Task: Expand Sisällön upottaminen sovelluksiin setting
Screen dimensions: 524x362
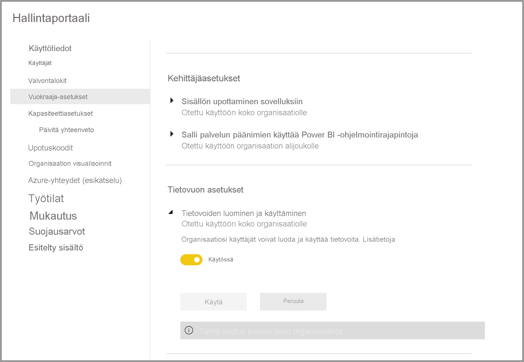Action: pos(172,101)
